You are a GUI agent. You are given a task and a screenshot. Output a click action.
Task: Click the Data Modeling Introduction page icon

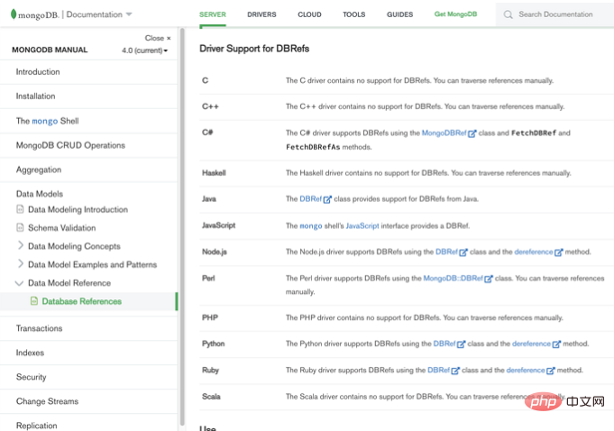[20, 209]
